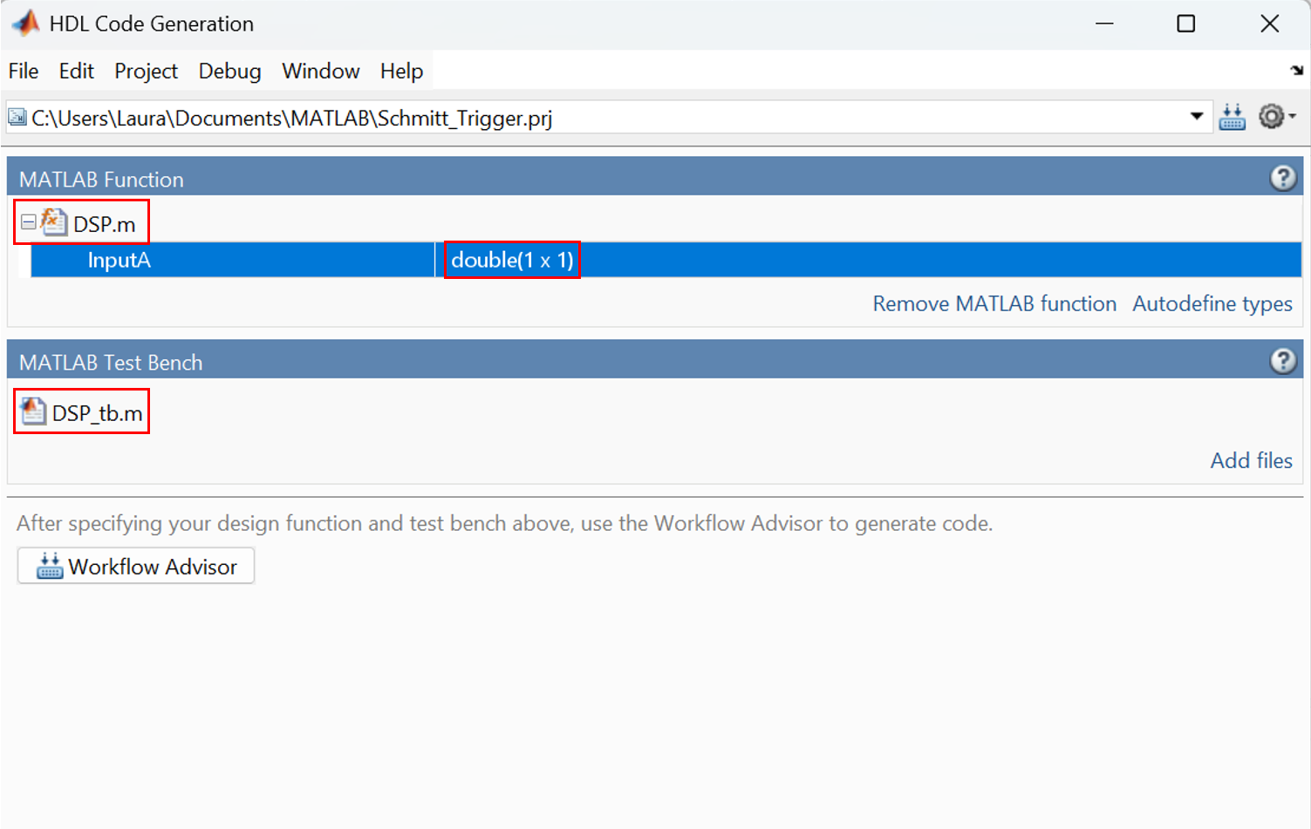Click the project file icon in path field
Image resolution: width=1311 pixels, height=829 pixels.
point(17,117)
